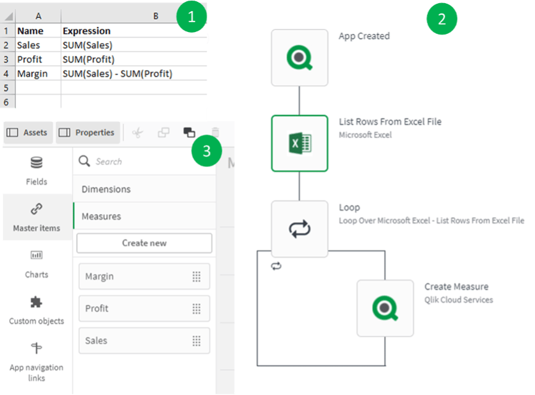Screen dimensions: 535x395
Task: Click the Profit name cell in Excel
Action: point(38,59)
